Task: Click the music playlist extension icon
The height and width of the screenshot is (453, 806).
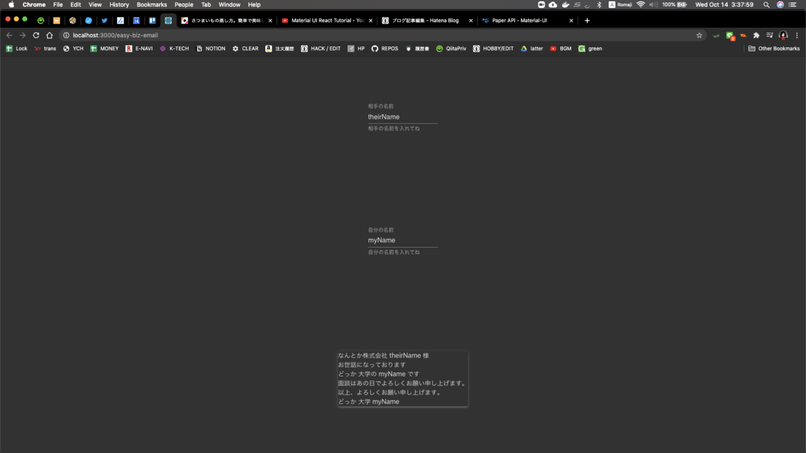Action: click(770, 35)
